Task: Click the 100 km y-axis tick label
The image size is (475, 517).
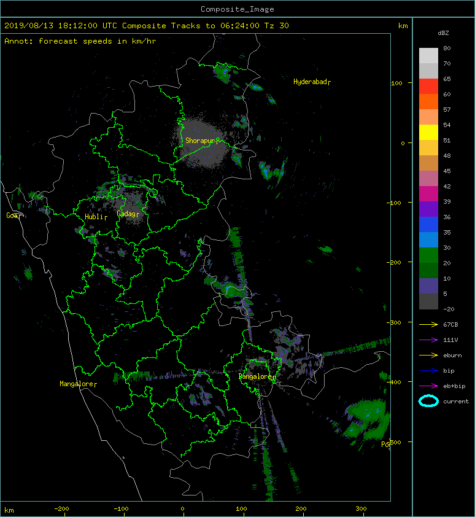Action: [x=396, y=83]
